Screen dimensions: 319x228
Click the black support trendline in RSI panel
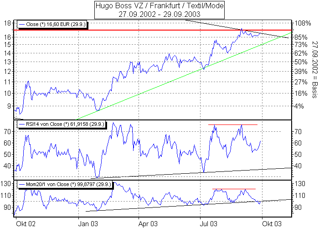tap(191, 173)
